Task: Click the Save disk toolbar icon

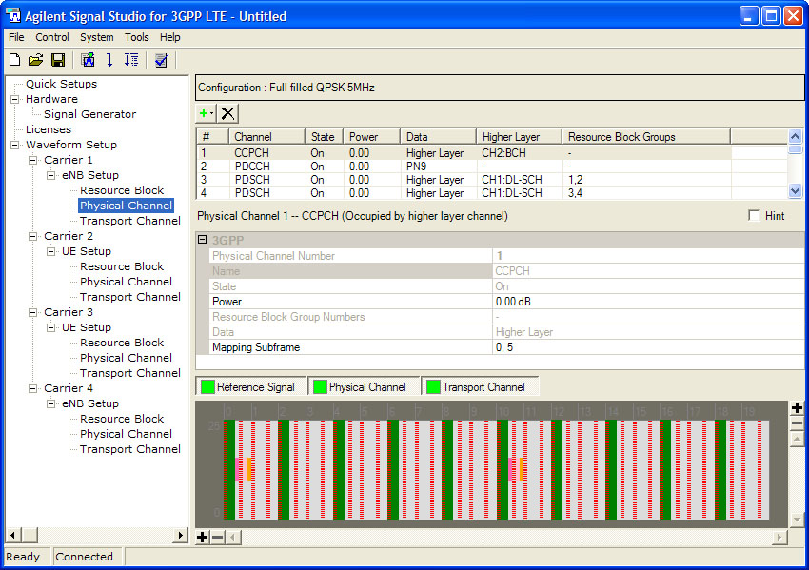Action: click(x=58, y=60)
